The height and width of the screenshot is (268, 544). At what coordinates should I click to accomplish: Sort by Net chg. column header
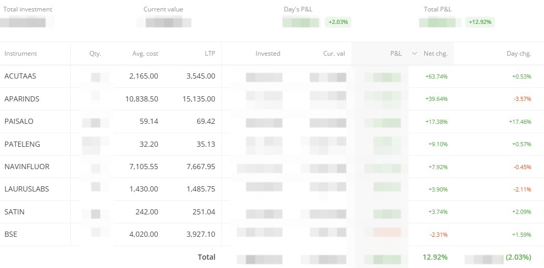click(x=435, y=54)
